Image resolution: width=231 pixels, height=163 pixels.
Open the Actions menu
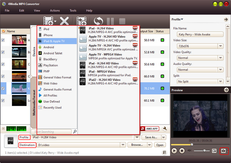click(55, 10)
